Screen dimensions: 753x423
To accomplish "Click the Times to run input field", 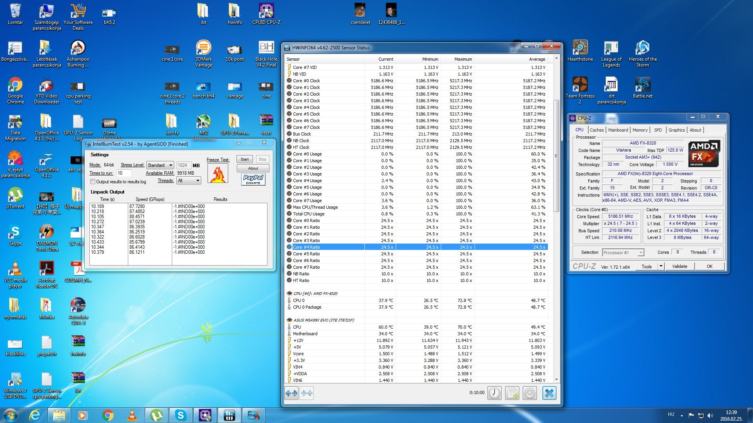I will [124, 173].
